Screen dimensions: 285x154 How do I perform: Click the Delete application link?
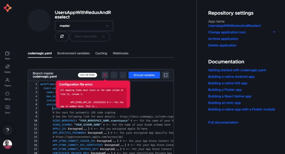point(222,45)
